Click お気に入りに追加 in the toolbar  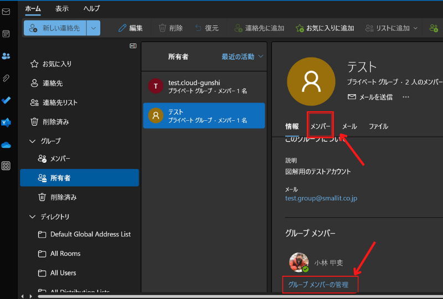(x=325, y=28)
